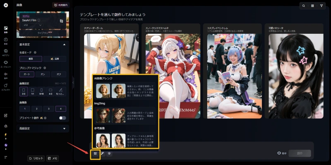Click the 助手 assistant link
The height and width of the screenshot is (165, 331).
pos(282,153)
